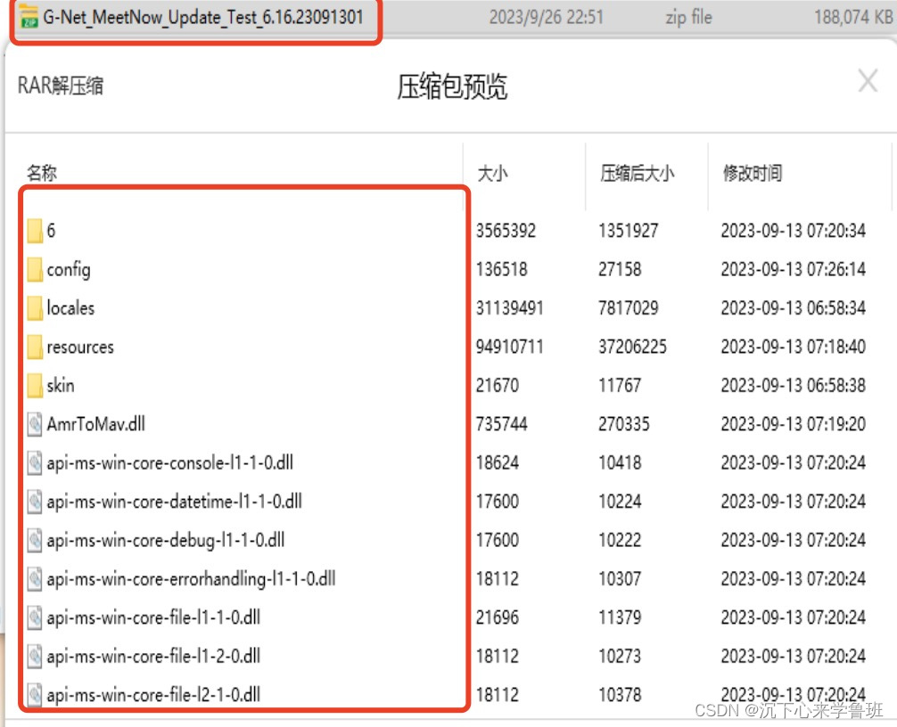Click the locales folder icon
The width and height of the screenshot is (897, 727).
(35, 308)
